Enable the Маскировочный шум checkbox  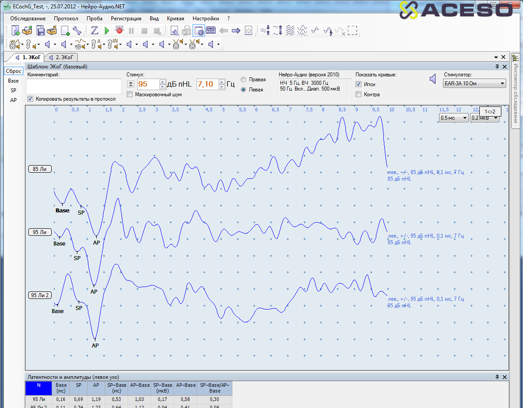(x=130, y=94)
